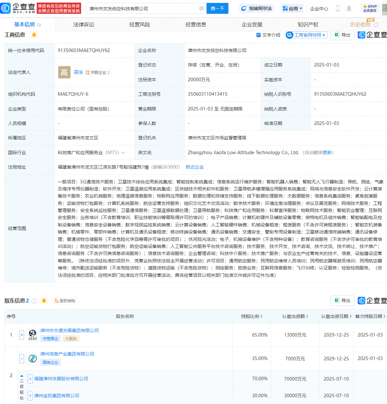The width and height of the screenshot is (387, 404).
Task: Click the 工商注册号 value 350603110413415
Action: click(207, 94)
